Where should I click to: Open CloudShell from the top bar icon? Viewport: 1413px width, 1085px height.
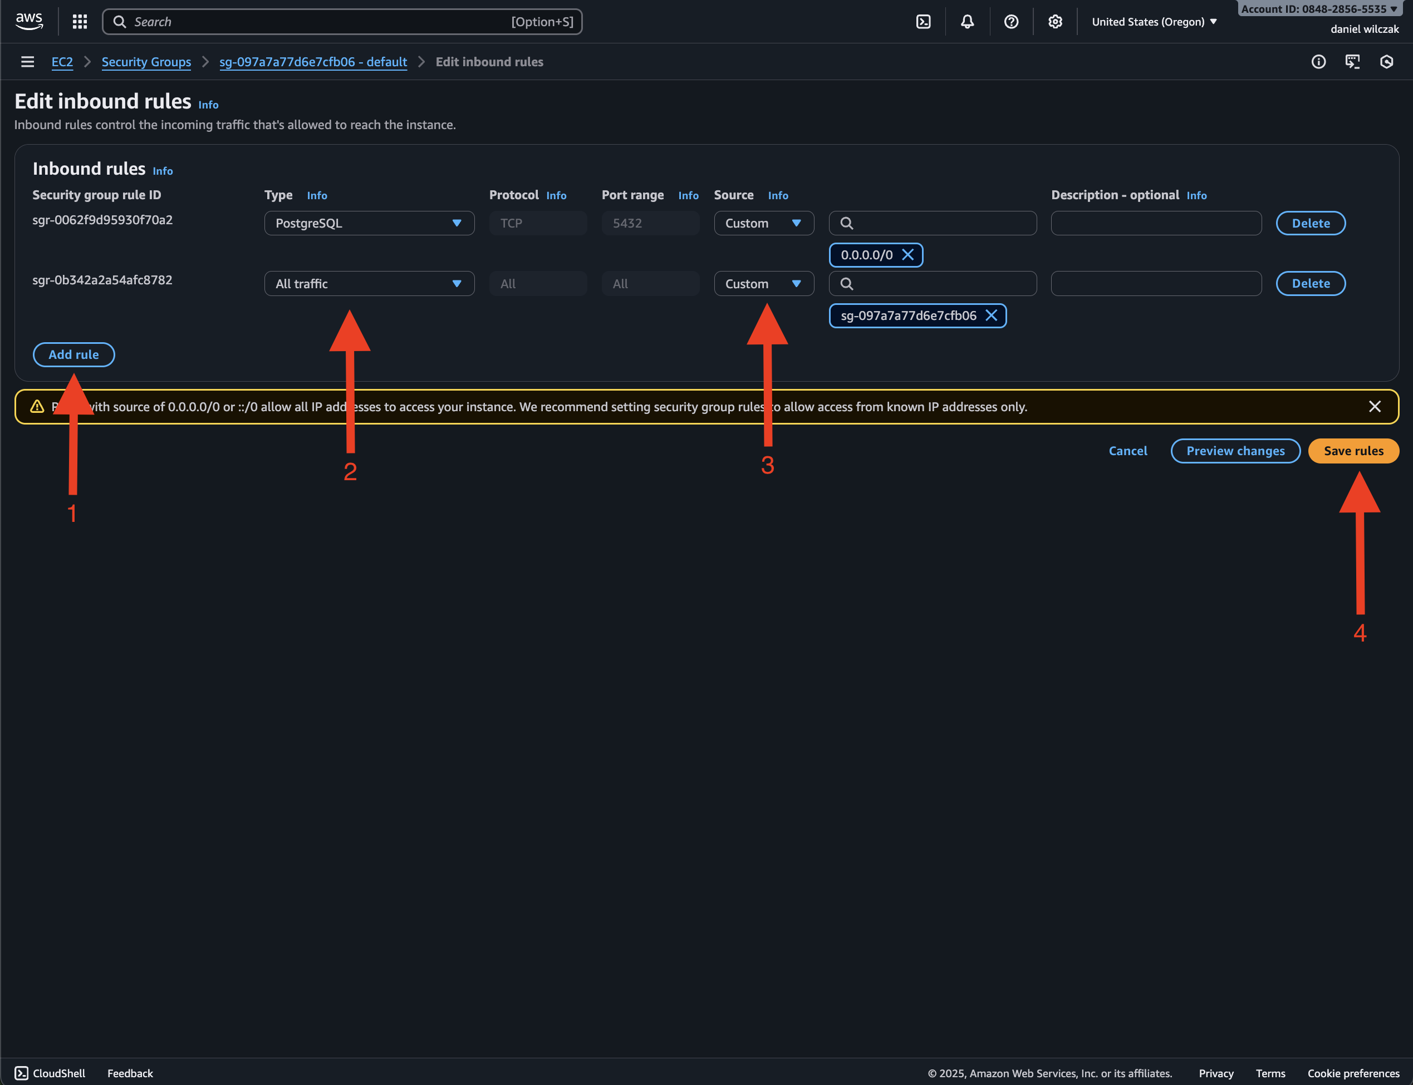click(x=923, y=22)
